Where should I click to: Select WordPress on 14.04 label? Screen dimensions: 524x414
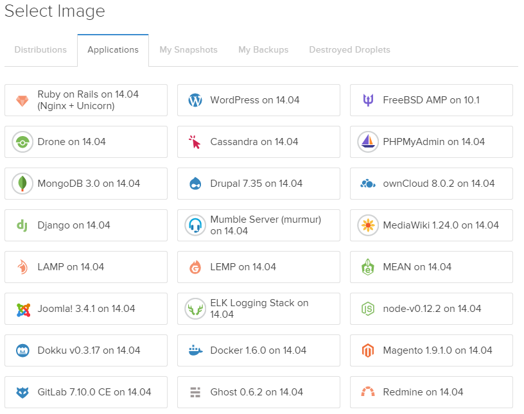coord(255,100)
